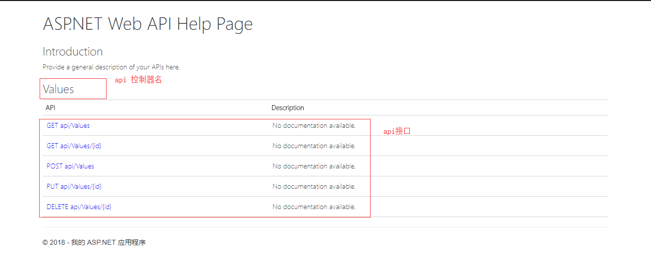Image resolution: width=651 pixels, height=272 pixels.
Task: Open the GET api/Values/{id} link
Action: (74, 146)
